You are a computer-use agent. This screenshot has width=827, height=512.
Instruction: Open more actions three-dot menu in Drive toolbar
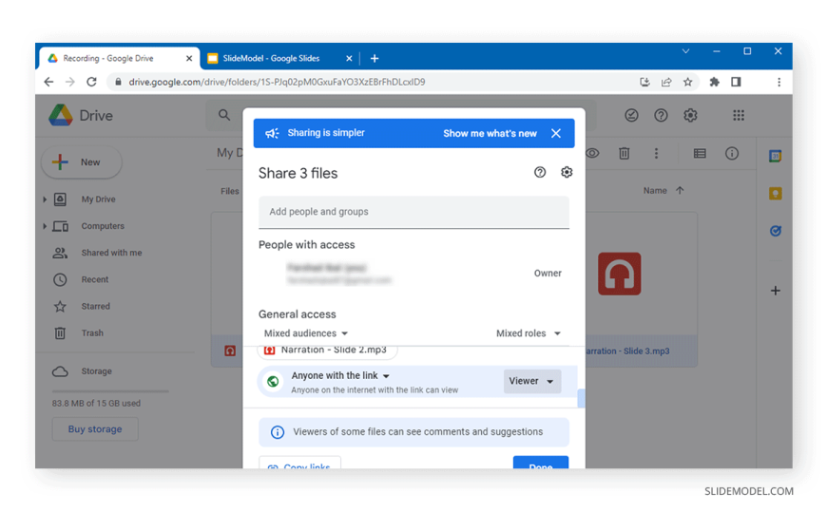[x=656, y=154]
